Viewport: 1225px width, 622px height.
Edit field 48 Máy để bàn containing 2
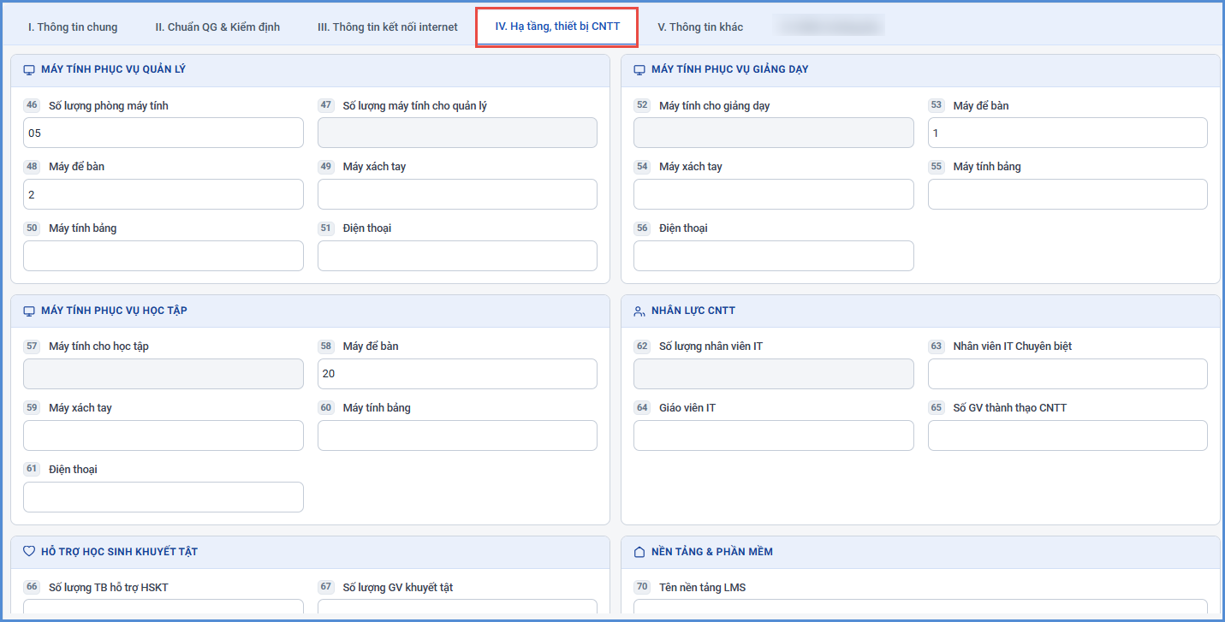click(164, 194)
